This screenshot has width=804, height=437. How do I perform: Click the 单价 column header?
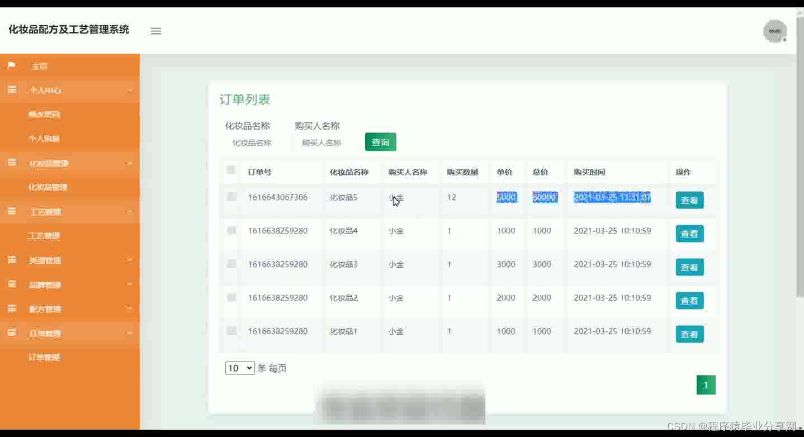(x=505, y=172)
